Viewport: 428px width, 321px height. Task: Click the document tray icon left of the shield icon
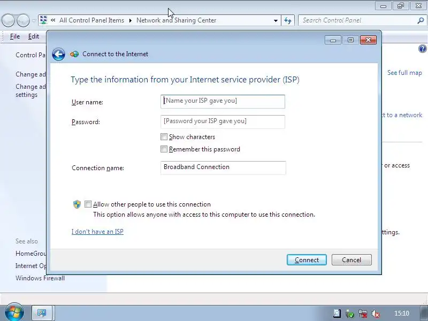pos(337,314)
